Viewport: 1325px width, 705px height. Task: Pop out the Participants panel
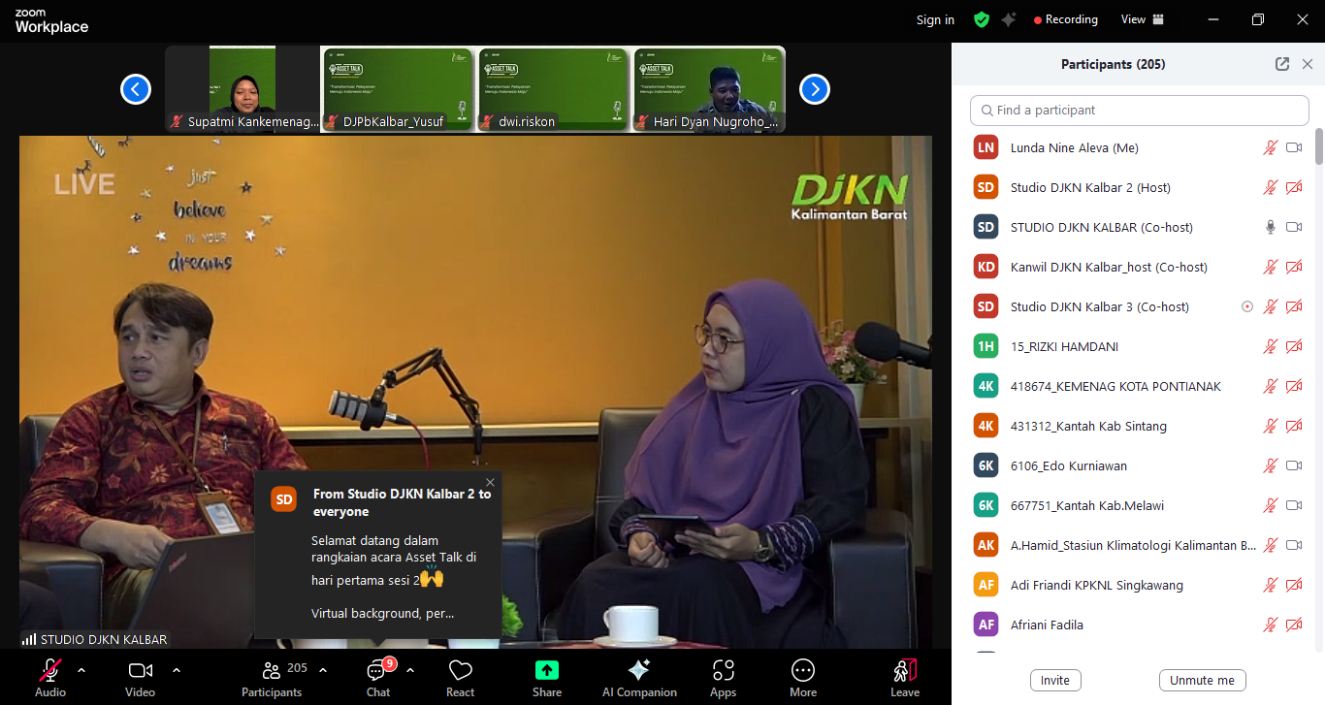(1282, 64)
